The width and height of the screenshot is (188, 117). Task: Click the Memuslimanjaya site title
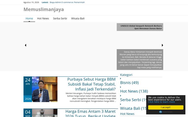[x=44, y=9]
